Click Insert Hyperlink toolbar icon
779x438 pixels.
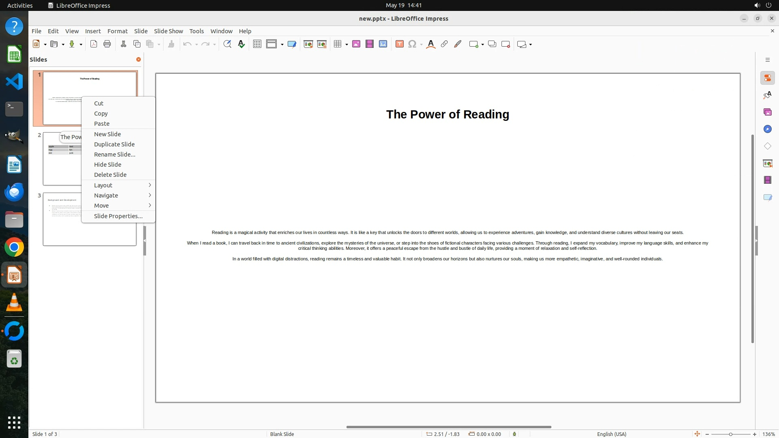click(444, 44)
